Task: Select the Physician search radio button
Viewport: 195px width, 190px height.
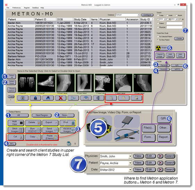Action: (x=158, y=27)
